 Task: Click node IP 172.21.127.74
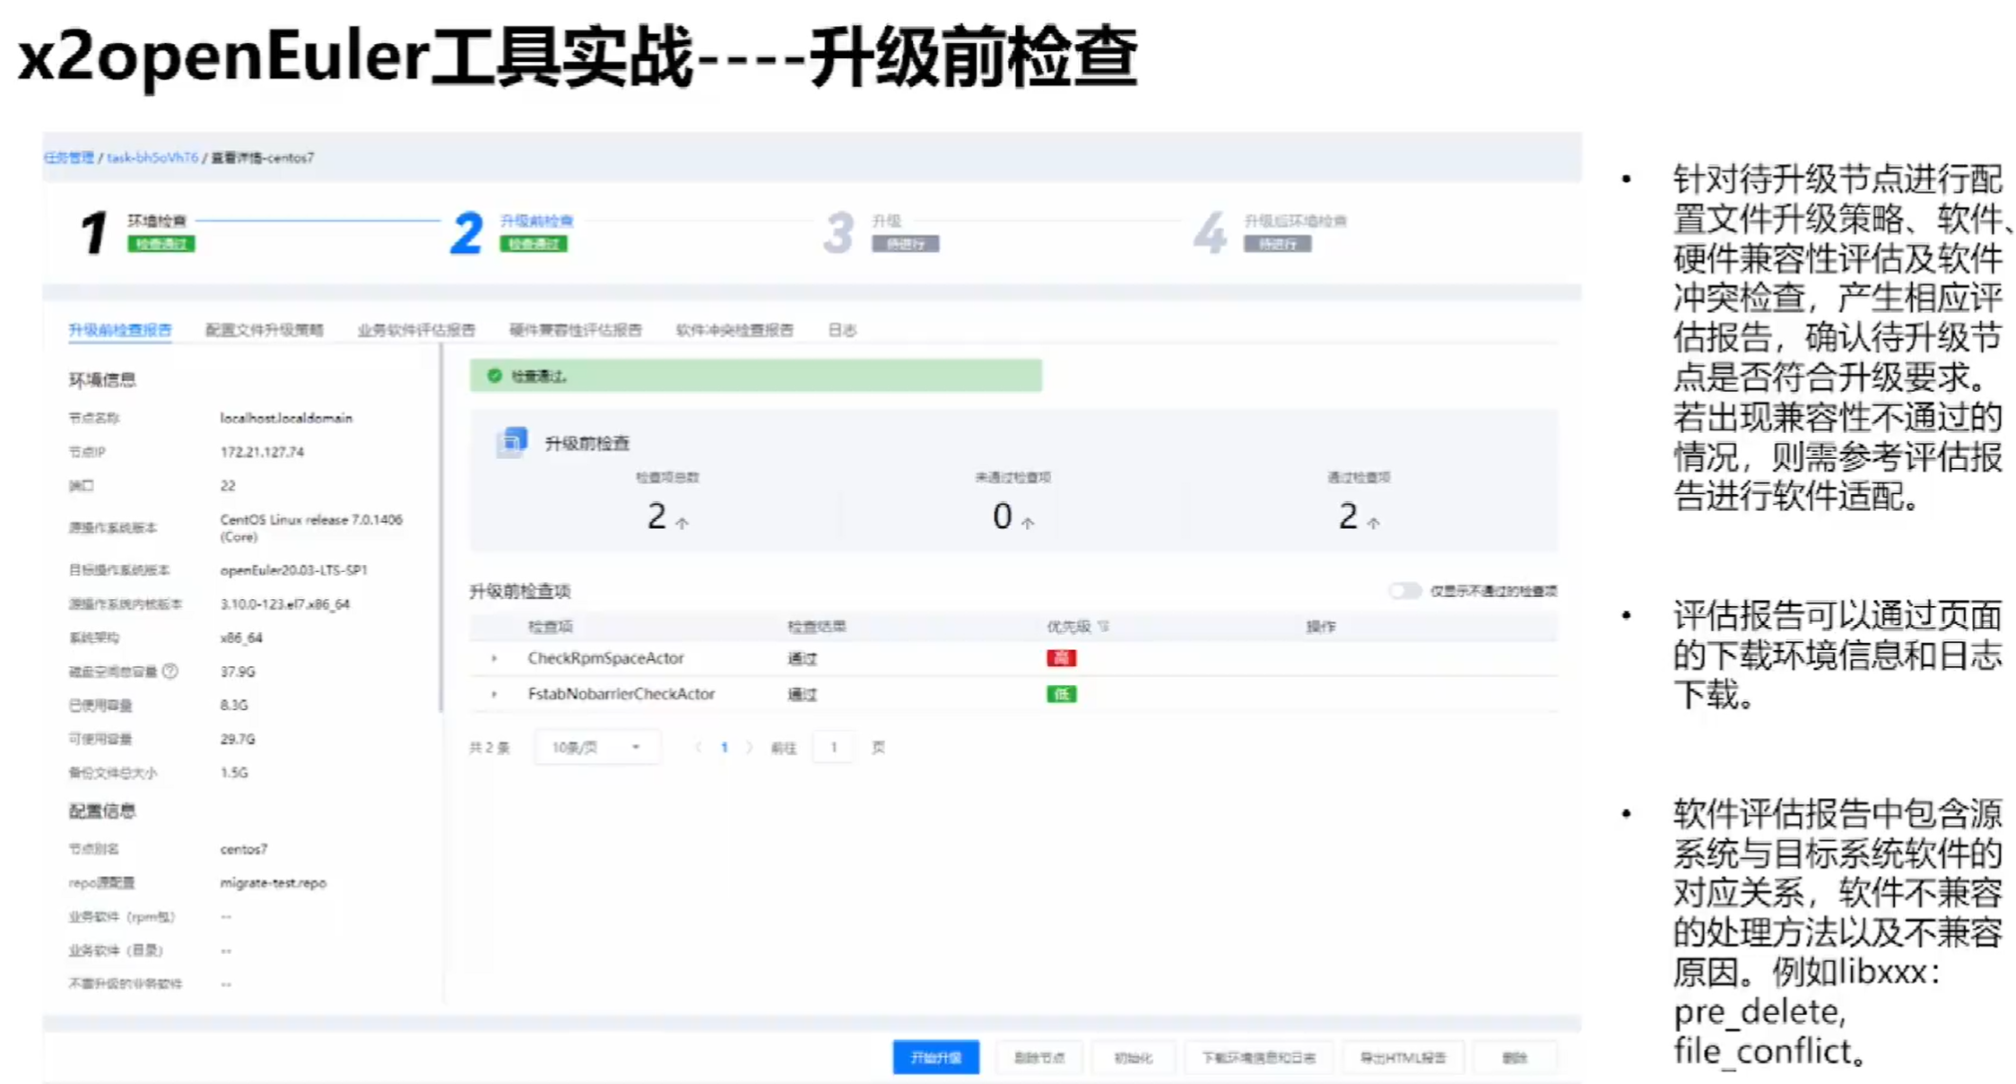pyautogui.click(x=262, y=452)
